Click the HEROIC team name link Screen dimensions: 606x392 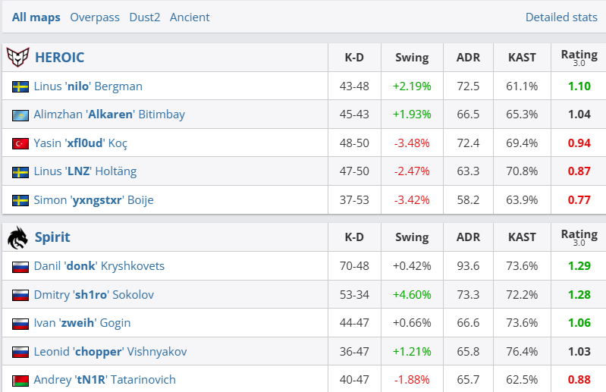click(x=60, y=57)
